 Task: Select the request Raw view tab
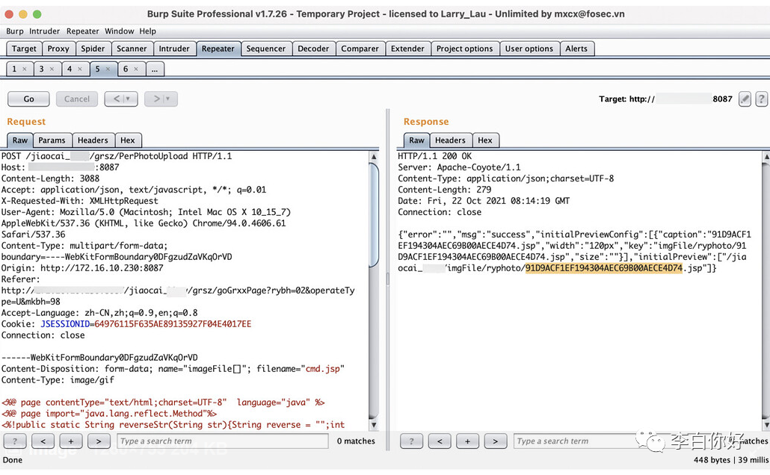20,140
